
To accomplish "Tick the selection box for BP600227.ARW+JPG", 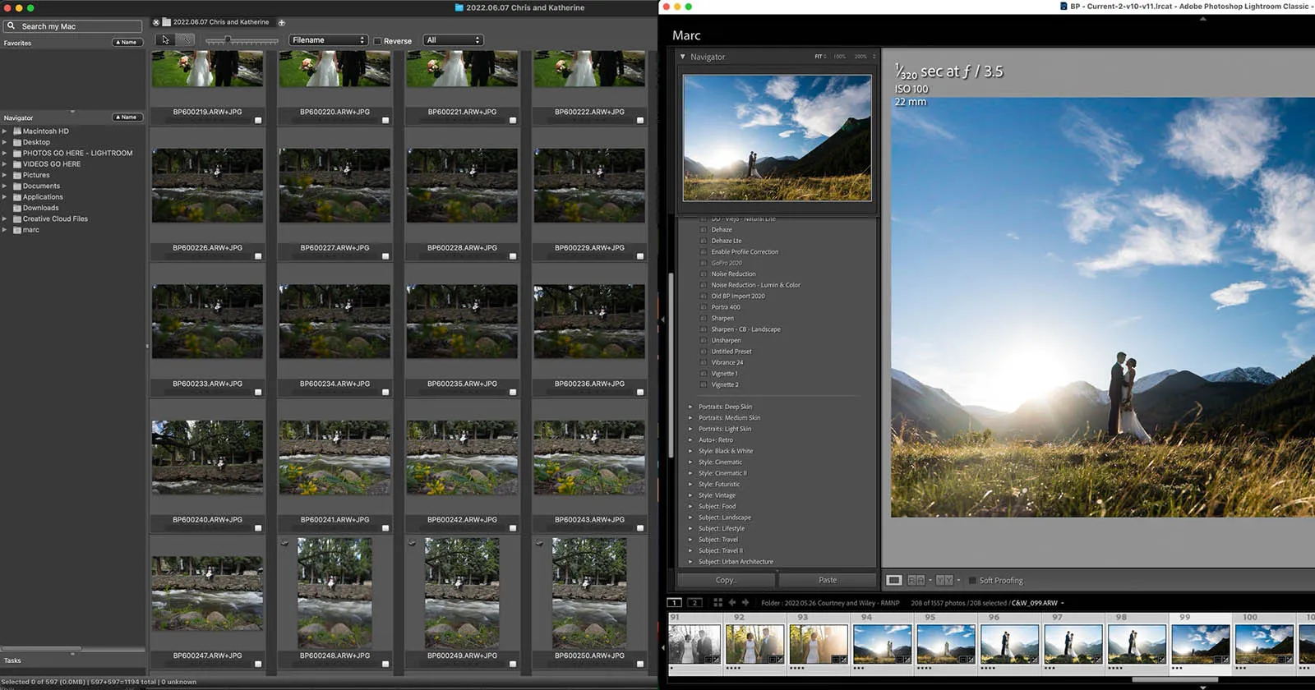I will pyautogui.click(x=385, y=256).
